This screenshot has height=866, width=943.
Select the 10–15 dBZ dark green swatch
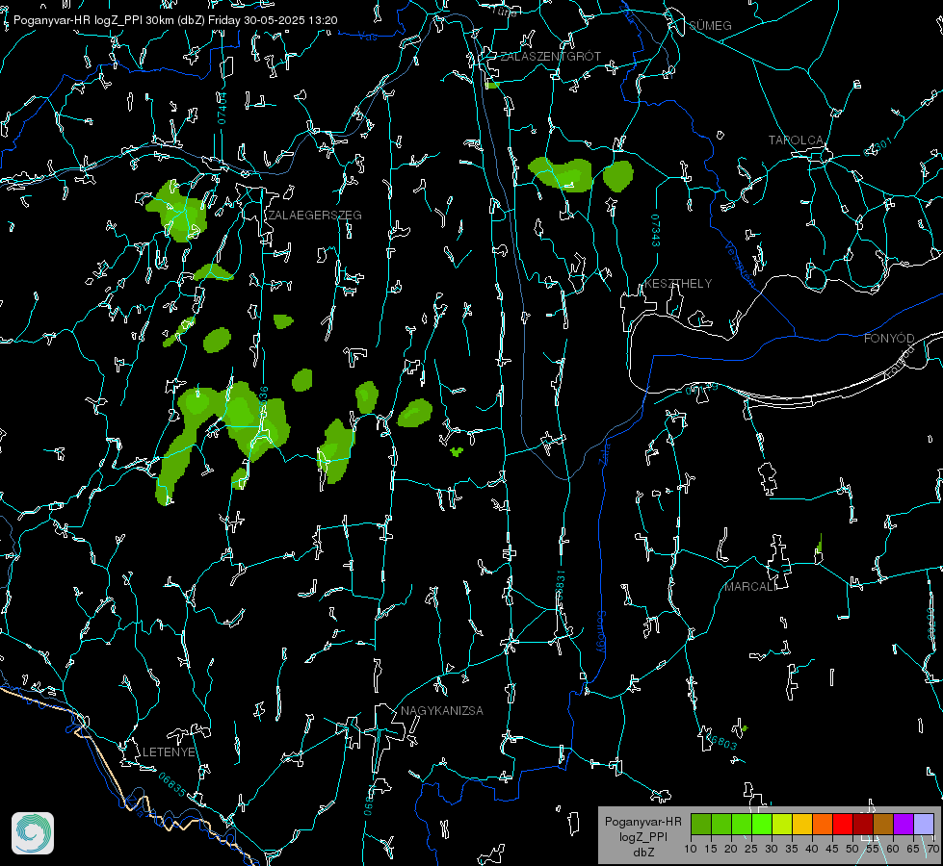click(x=701, y=824)
